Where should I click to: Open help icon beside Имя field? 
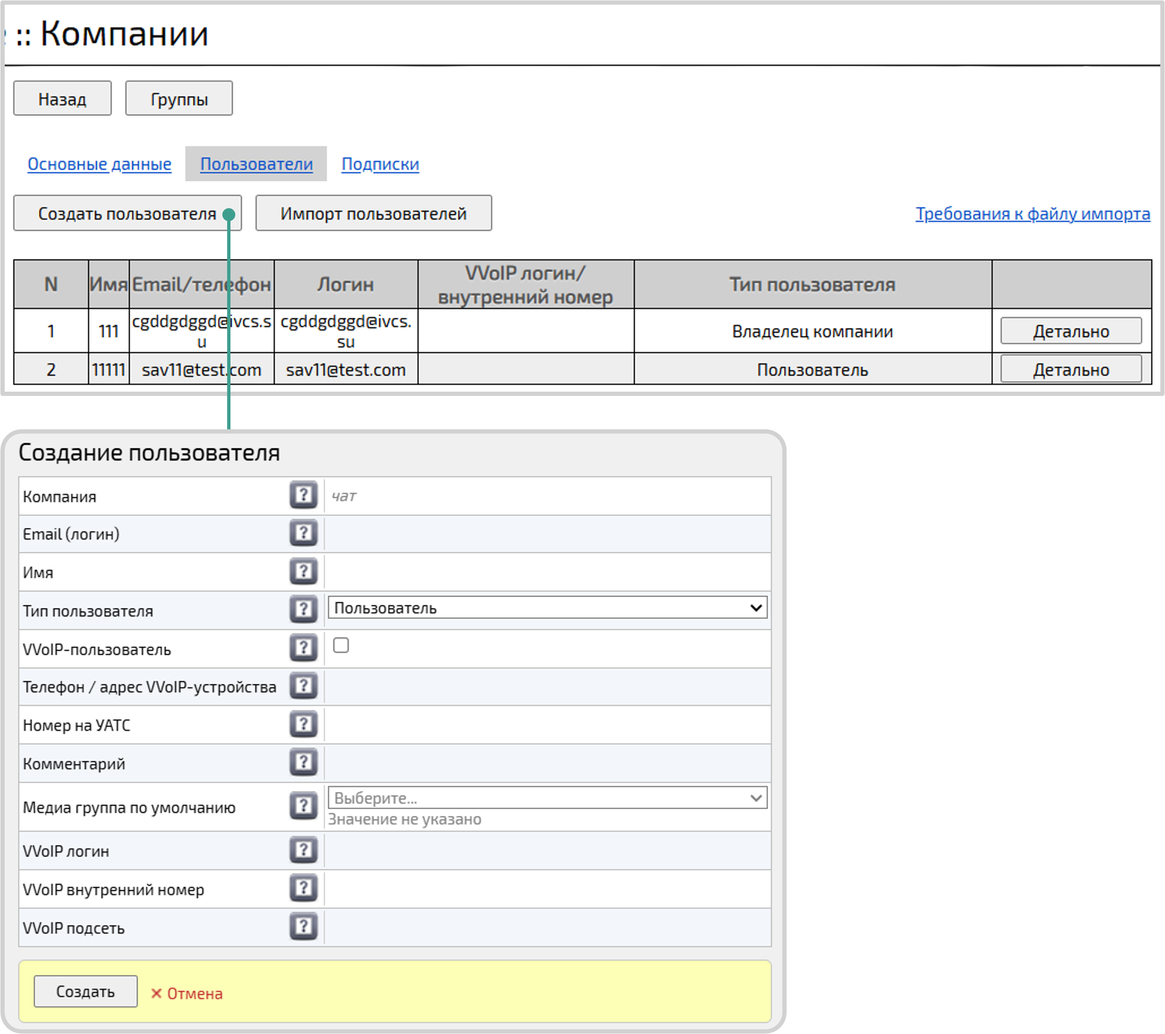[303, 572]
